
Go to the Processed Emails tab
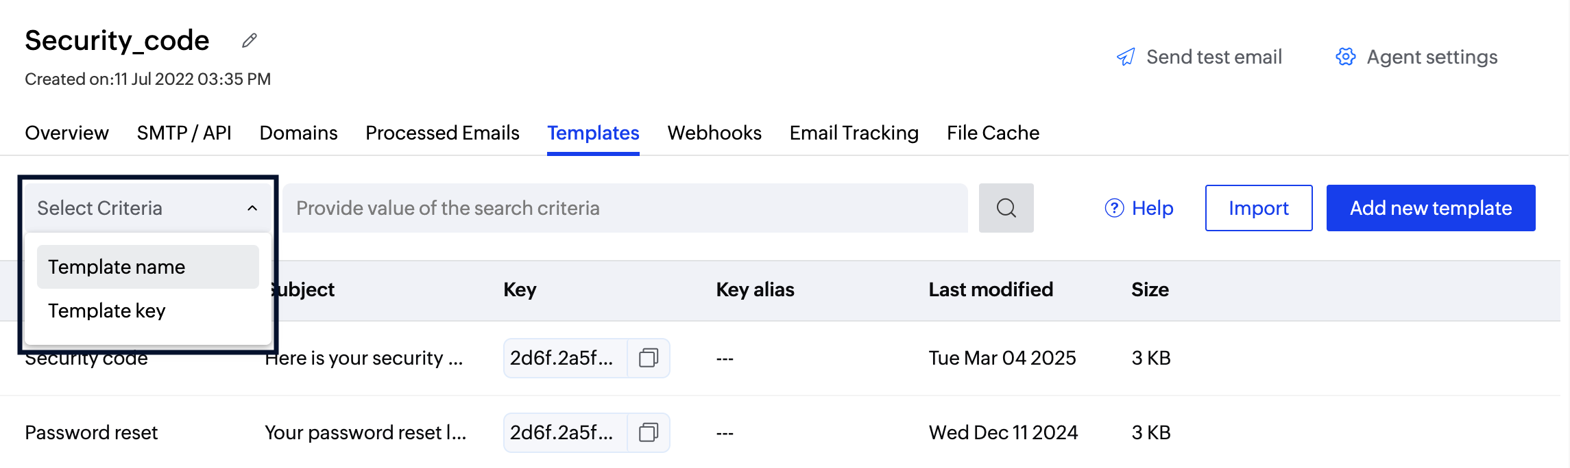(x=442, y=132)
